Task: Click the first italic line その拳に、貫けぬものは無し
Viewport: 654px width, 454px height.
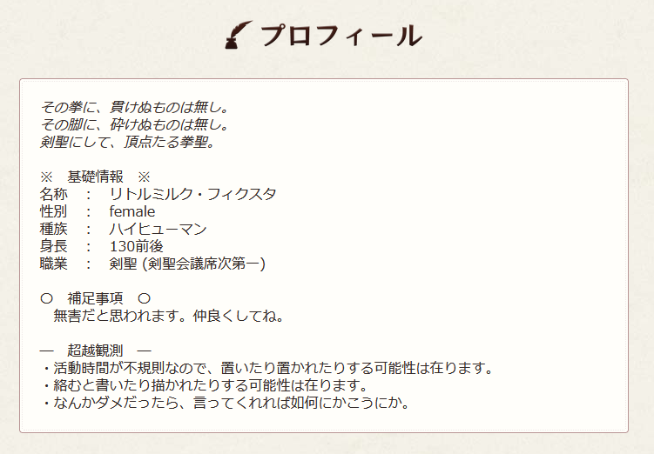Action: 135,108
